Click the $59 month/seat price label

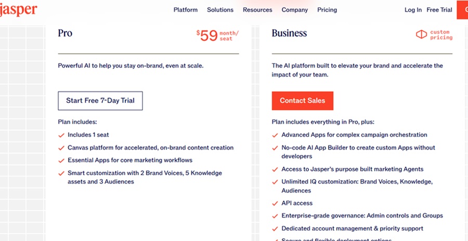[x=217, y=35]
